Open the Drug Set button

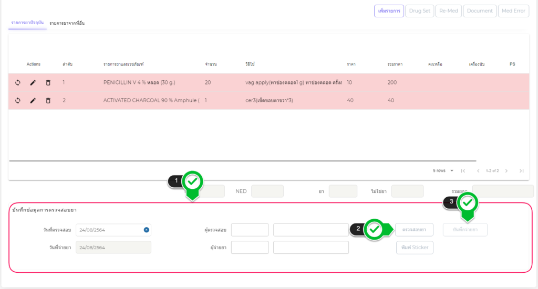point(419,11)
